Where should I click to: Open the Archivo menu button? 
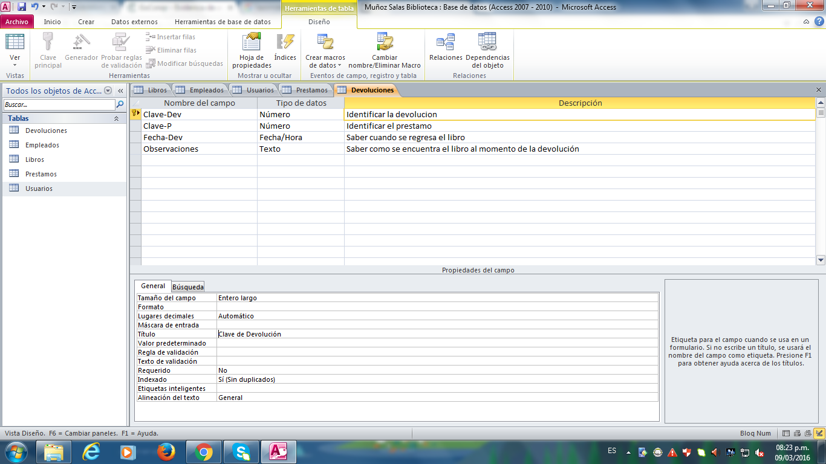tap(17, 22)
